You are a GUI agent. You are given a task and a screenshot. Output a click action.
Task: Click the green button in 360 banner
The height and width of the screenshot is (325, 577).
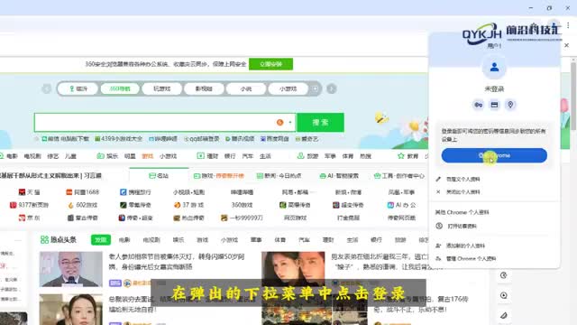(x=270, y=64)
